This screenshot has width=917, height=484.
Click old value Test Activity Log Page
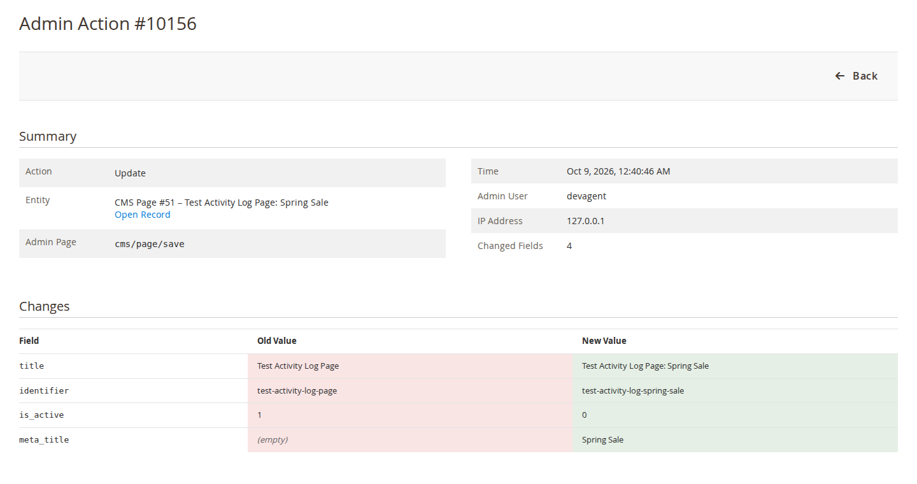pyautogui.click(x=298, y=366)
